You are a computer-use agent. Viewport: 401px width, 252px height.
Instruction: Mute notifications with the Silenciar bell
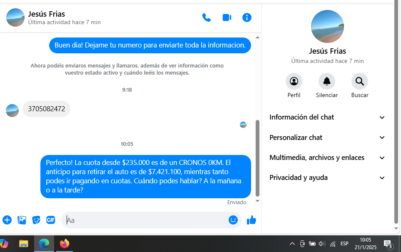click(327, 81)
